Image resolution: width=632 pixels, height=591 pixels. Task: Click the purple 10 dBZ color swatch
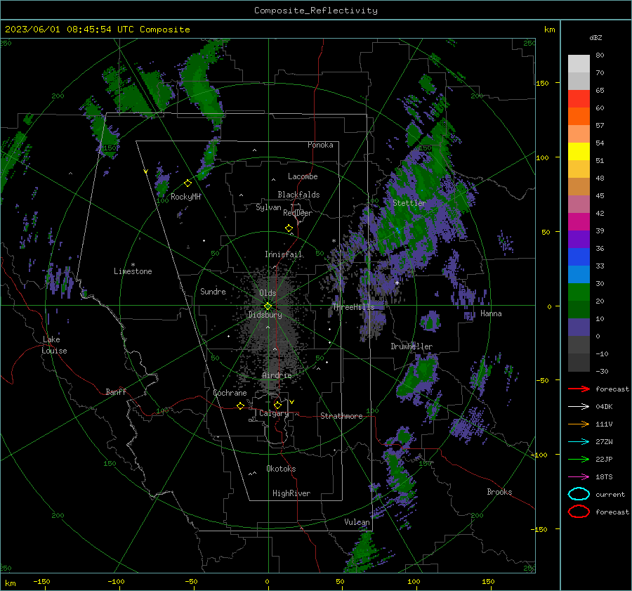(579, 327)
